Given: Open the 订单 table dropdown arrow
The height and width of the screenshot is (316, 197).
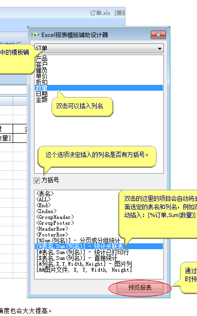Looking at the screenshot, I should point(160,48).
